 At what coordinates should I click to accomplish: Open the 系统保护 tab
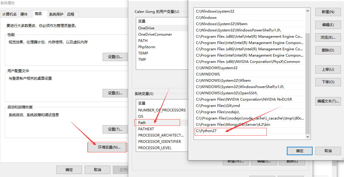[x=56, y=14]
